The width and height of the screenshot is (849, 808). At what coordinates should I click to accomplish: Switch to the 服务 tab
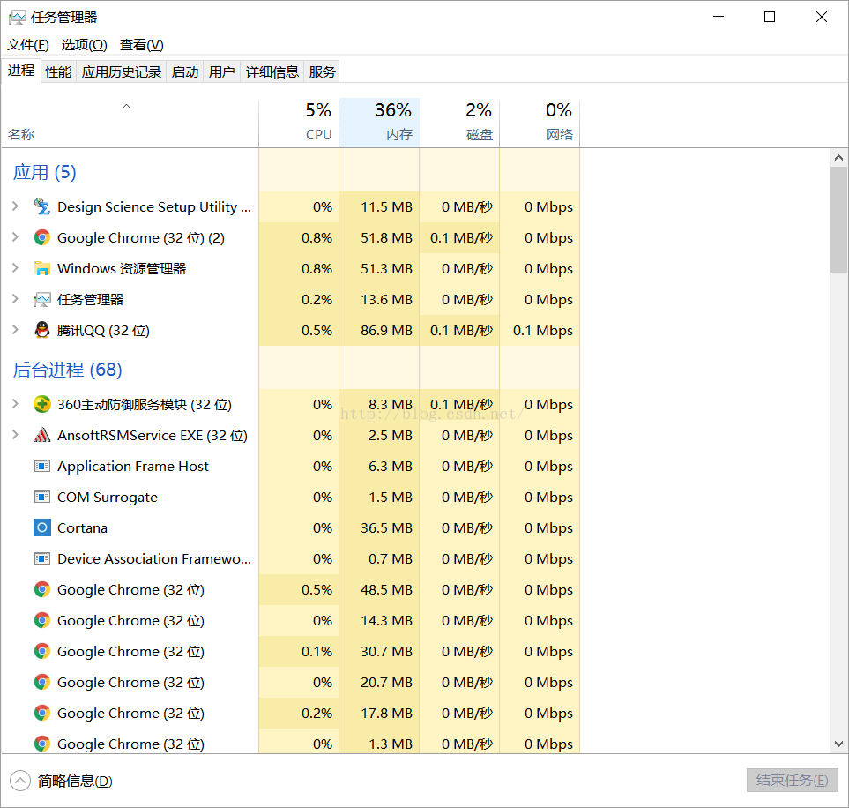point(322,71)
